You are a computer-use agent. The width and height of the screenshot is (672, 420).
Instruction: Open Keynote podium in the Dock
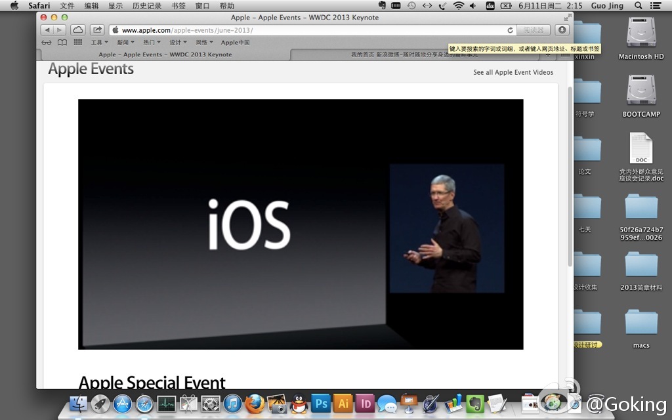pyautogui.click(x=409, y=404)
